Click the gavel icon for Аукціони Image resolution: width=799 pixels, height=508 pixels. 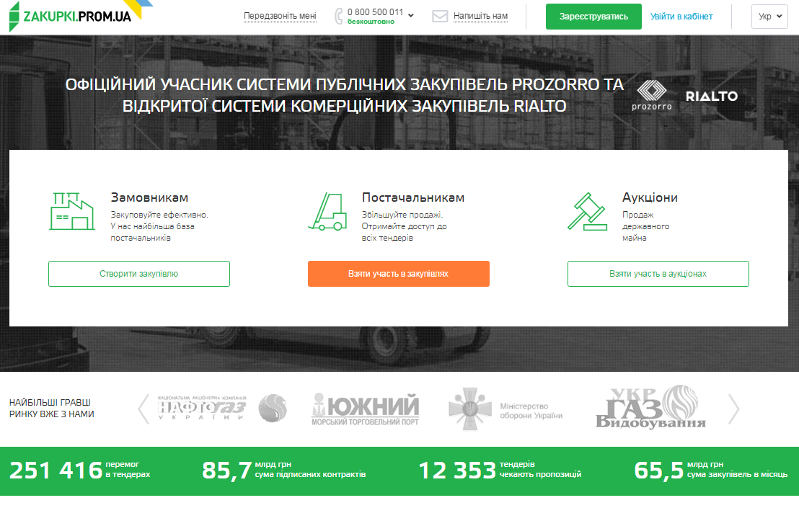587,210
